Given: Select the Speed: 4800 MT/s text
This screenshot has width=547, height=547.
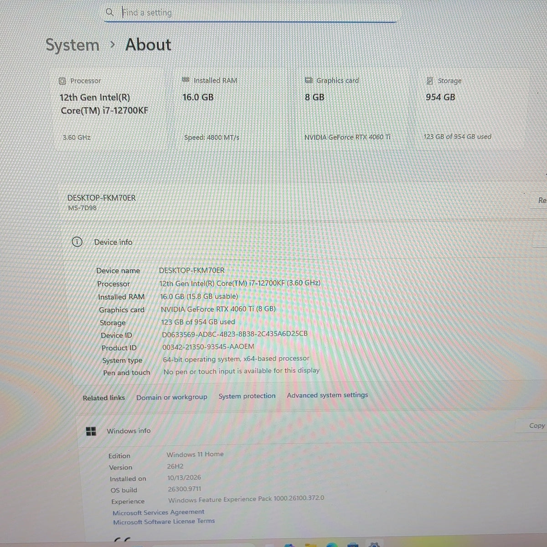Looking at the screenshot, I should coord(212,137).
